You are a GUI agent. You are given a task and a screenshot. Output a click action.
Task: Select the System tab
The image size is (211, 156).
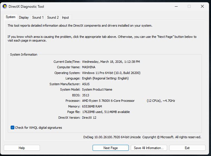click(11, 17)
